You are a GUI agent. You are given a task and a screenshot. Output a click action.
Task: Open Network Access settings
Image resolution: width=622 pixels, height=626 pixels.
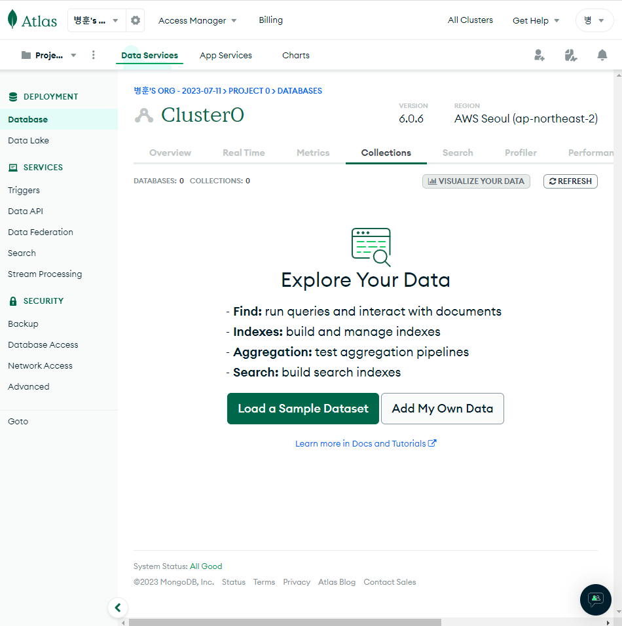tap(40, 365)
